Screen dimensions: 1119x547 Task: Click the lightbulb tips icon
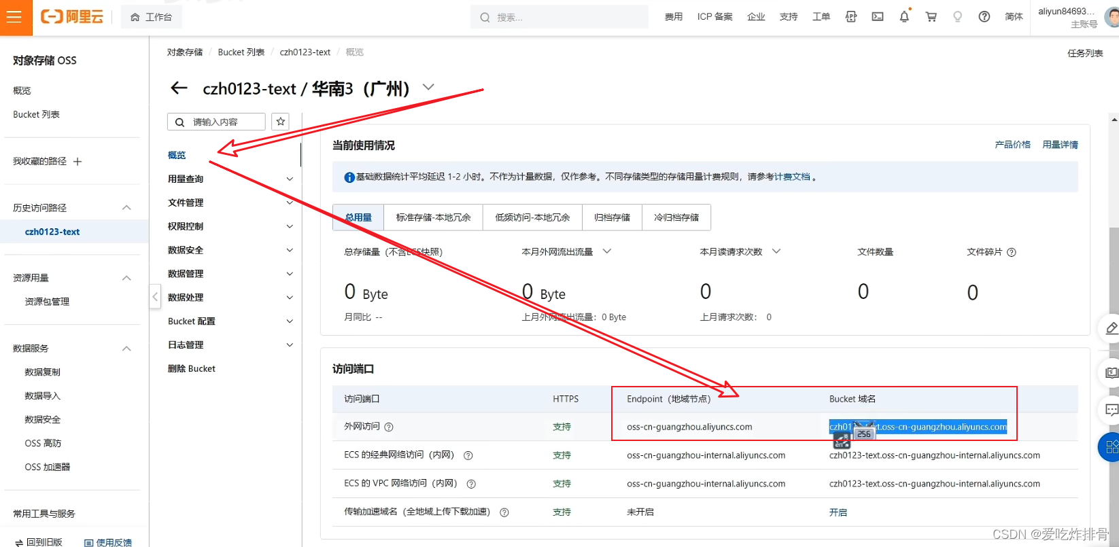(x=957, y=17)
